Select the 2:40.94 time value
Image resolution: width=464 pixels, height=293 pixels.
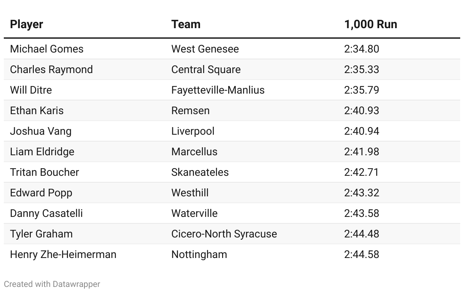361,131
